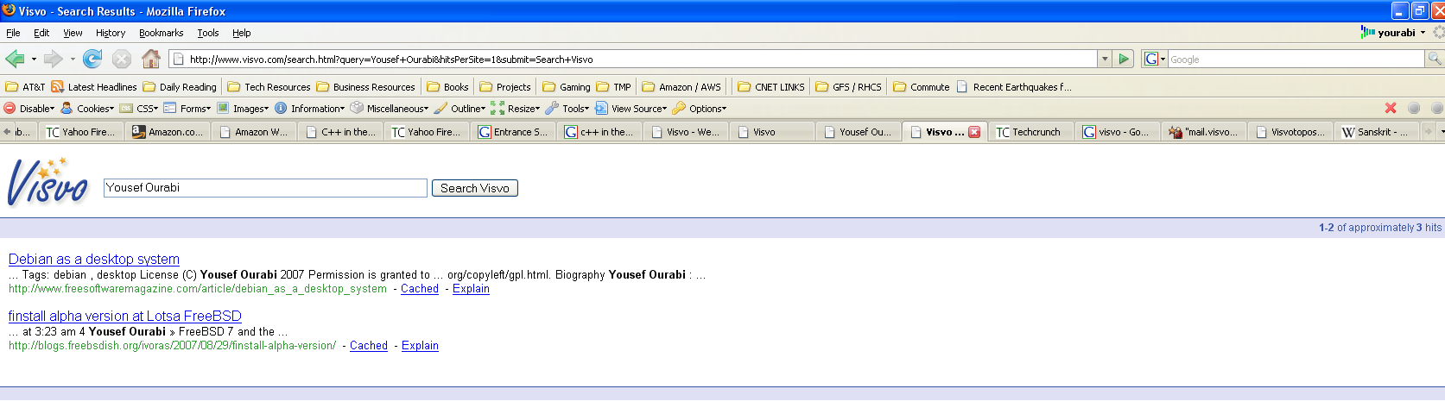This screenshot has height=414, width=1445.
Task: Click the Visvo search query input field
Action: click(x=265, y=188)
